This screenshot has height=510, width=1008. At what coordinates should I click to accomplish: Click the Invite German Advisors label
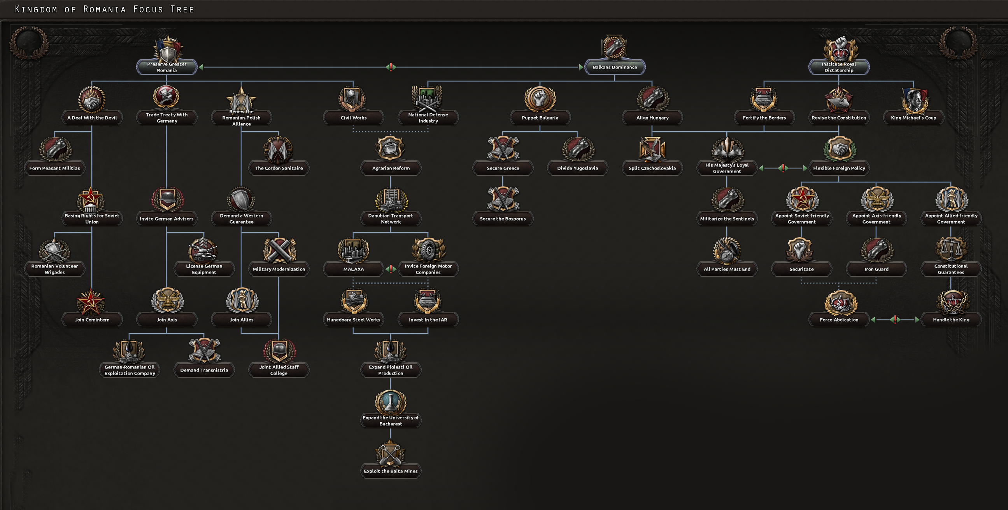(167, 218)
